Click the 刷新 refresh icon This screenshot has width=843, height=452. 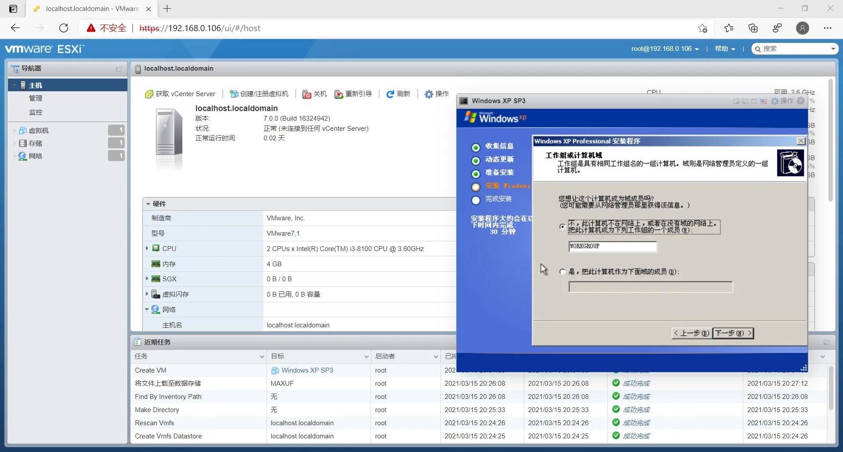[x=390, y=94]
